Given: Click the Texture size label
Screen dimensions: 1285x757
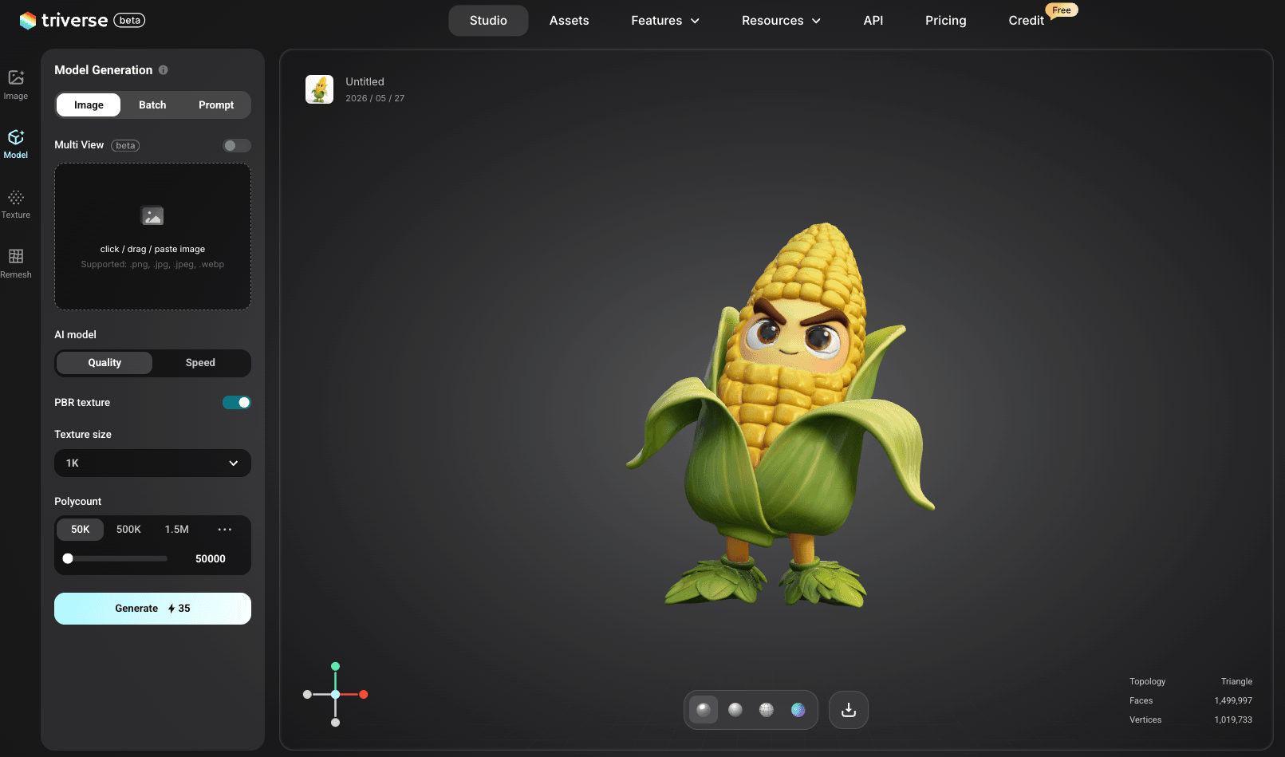Looking at the screenshot, I should point(83,435).
